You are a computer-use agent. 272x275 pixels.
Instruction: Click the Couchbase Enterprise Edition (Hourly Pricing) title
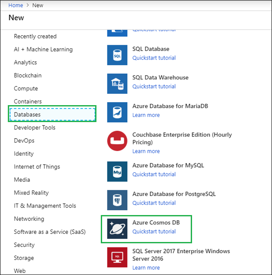pos(182,139)
